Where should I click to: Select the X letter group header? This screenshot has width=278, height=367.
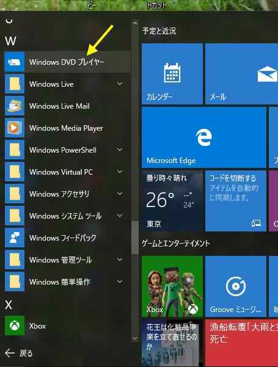[9, 305]
